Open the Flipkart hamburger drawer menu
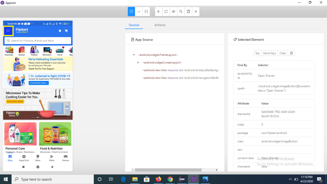 click(8, 31)
